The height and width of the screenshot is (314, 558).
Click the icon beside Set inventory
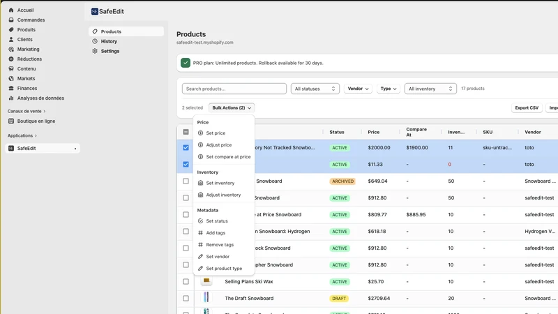(x=200, y=183)
